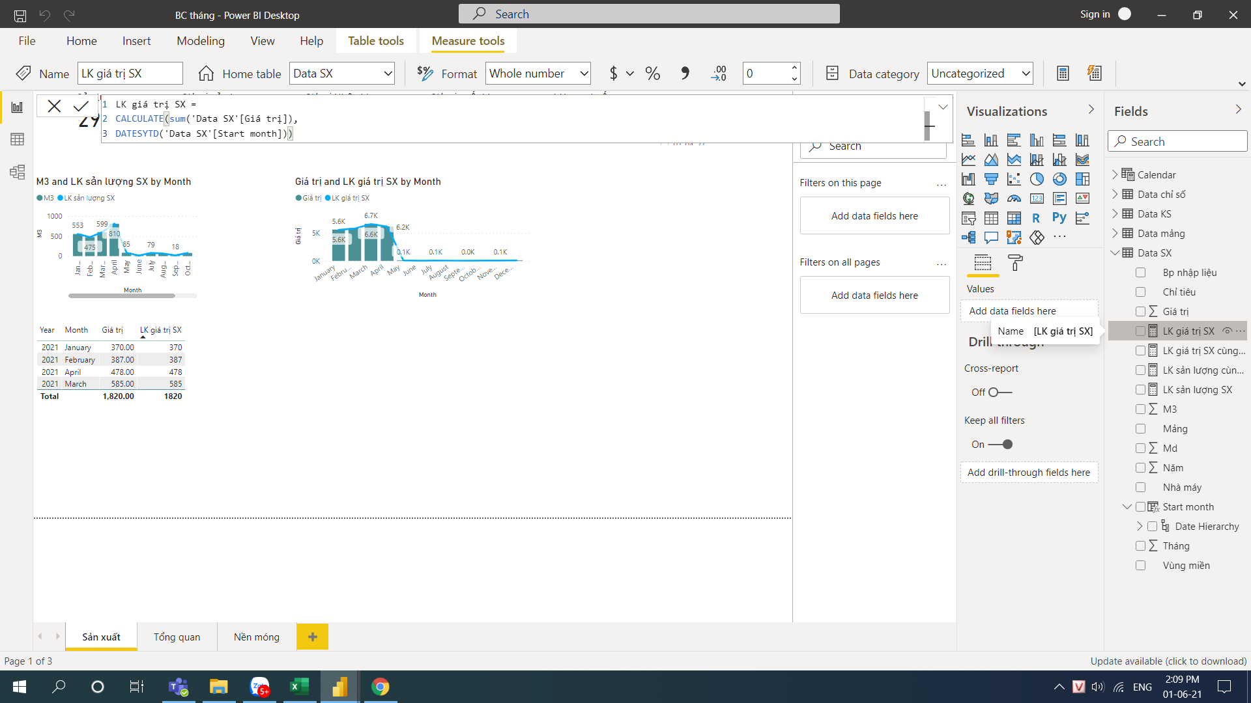Apply percentage format

pyautogui.click(x=653, y=74)
